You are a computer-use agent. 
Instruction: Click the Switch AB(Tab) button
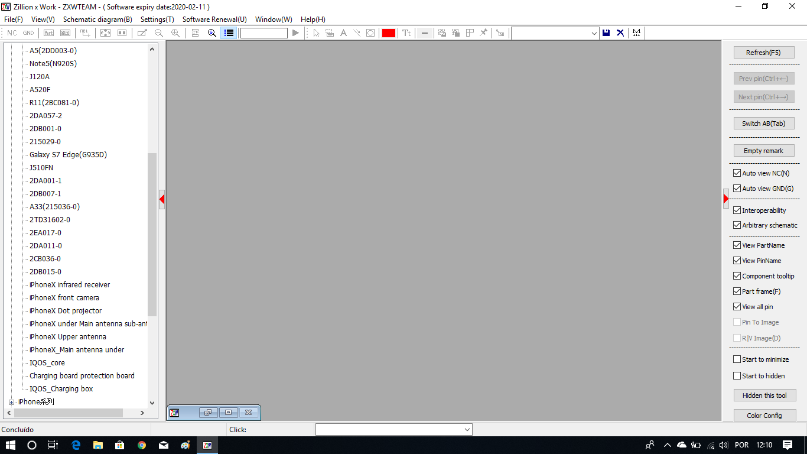click(x=763, y=124)
